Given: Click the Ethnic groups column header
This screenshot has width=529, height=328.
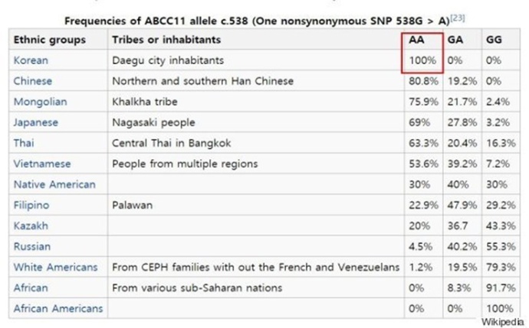Looking at the screenshot, I should (x=50, y=39).
